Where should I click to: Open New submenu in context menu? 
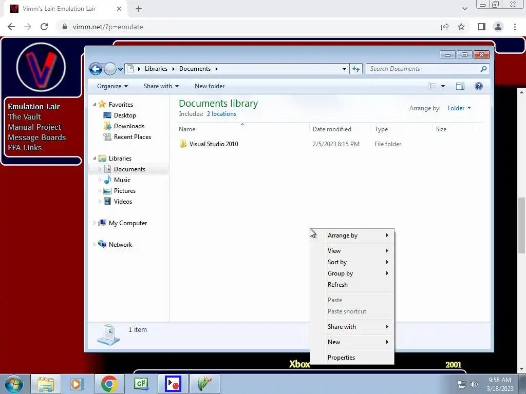[x=352, y=342]
